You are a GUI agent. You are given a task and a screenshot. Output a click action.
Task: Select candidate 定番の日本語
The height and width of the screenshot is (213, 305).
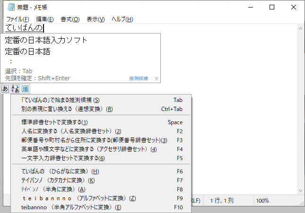[x=27, y=51]
